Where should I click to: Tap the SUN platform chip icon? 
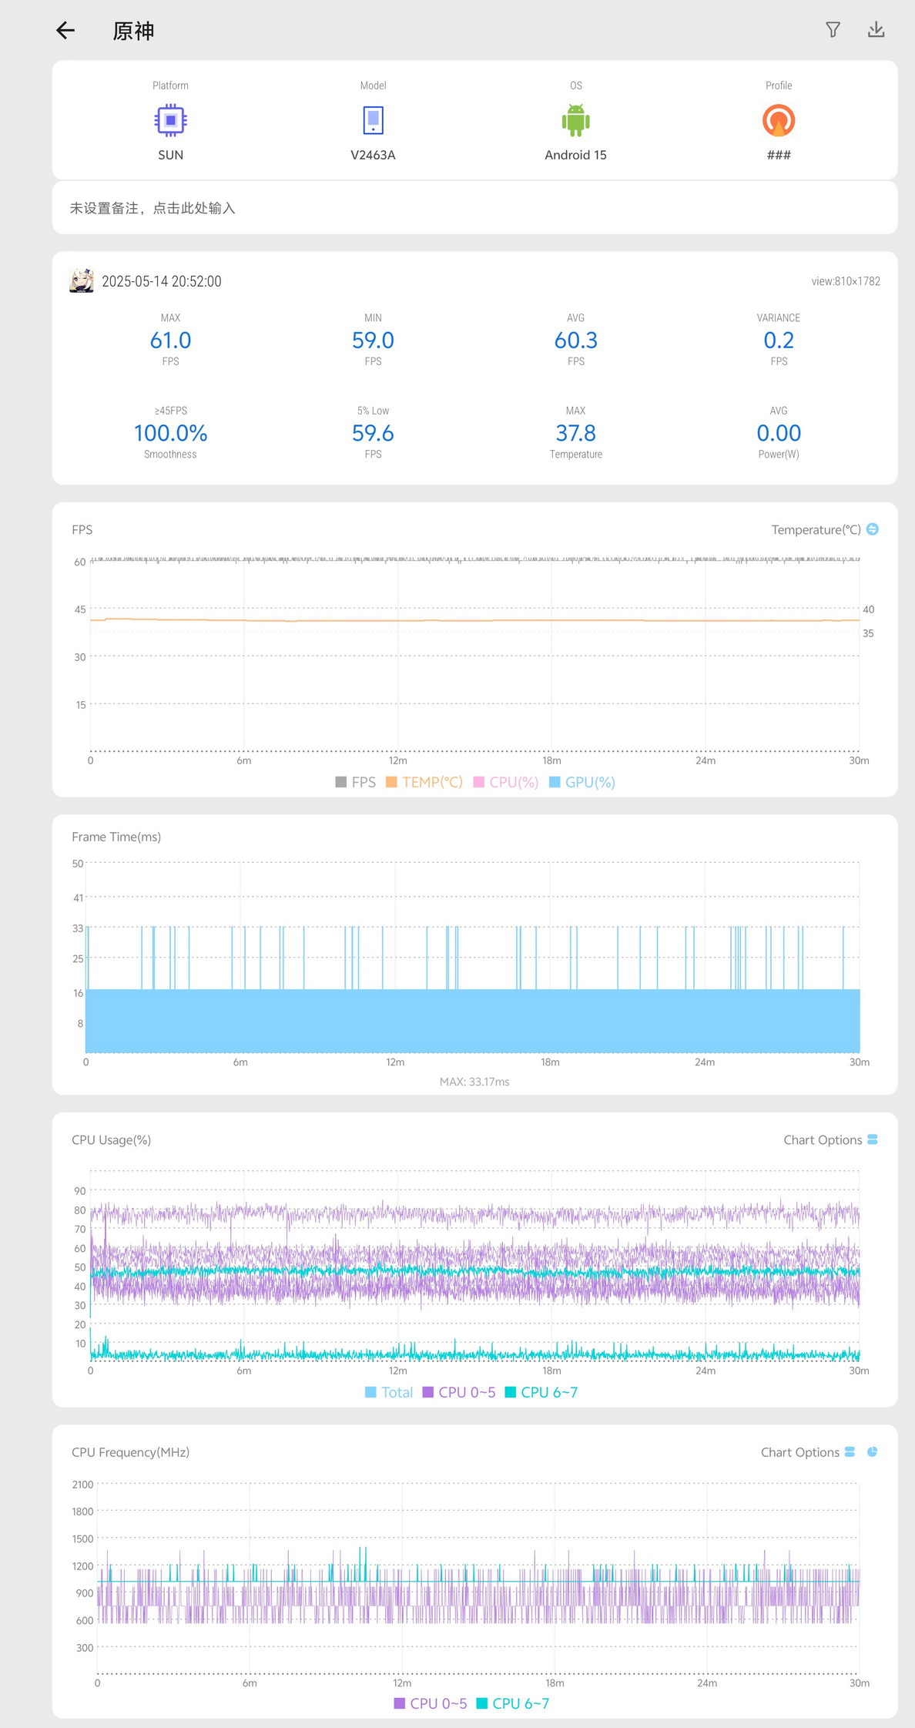[x=170, y=120]
